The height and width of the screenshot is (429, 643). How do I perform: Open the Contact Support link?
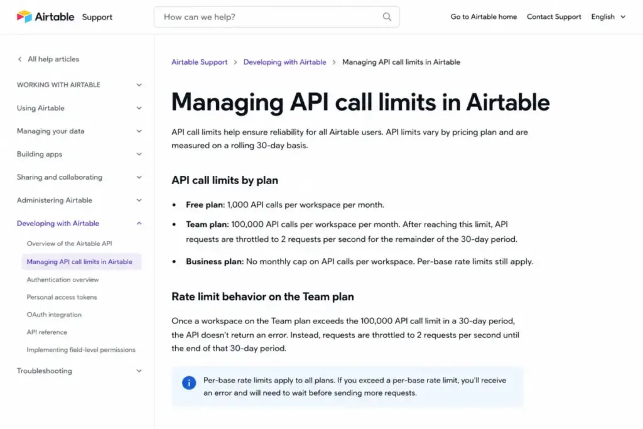coord(554,17)
